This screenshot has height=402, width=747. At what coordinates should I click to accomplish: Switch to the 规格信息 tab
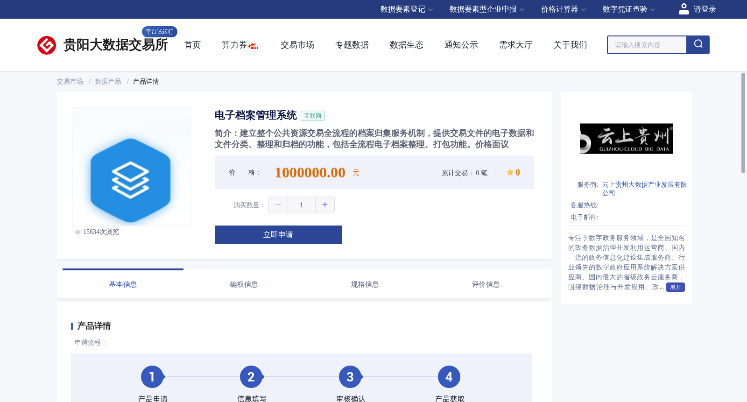click(x=365, y=284)
